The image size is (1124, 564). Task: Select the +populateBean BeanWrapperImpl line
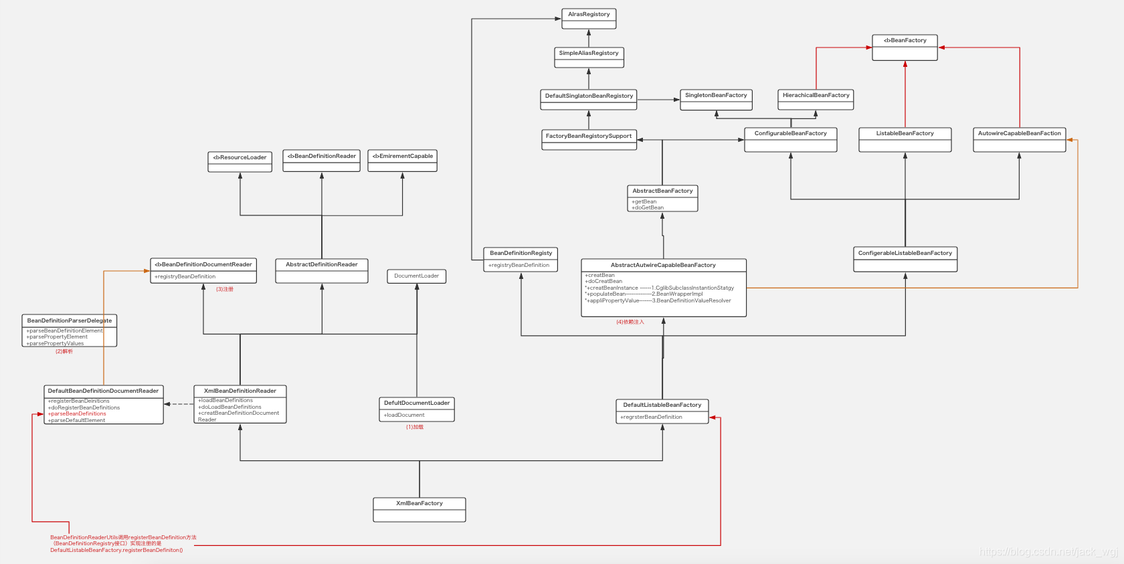644,294
